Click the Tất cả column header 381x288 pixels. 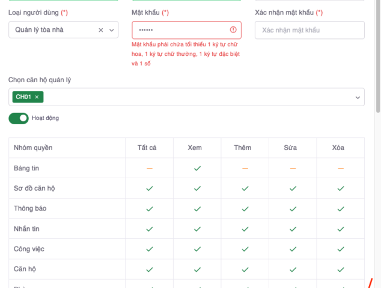149,148
